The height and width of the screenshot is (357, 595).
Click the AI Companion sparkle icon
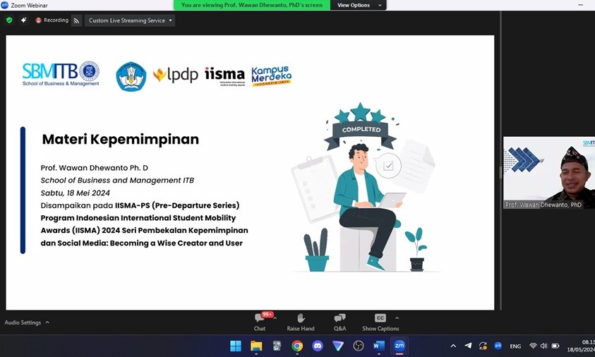23,20
